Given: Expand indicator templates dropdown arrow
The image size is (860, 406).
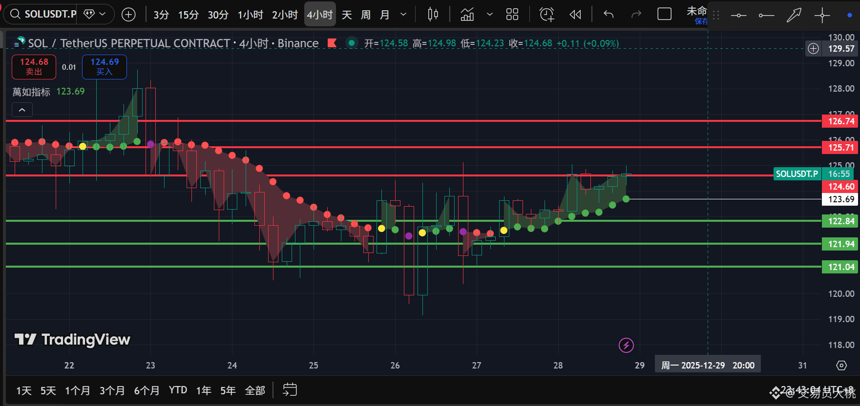Looking at the screenshot, I should [490, 15].
